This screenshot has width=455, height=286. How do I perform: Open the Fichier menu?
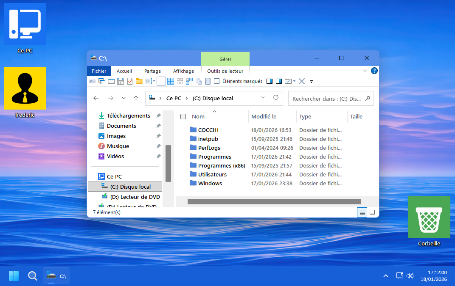[99, 71]
